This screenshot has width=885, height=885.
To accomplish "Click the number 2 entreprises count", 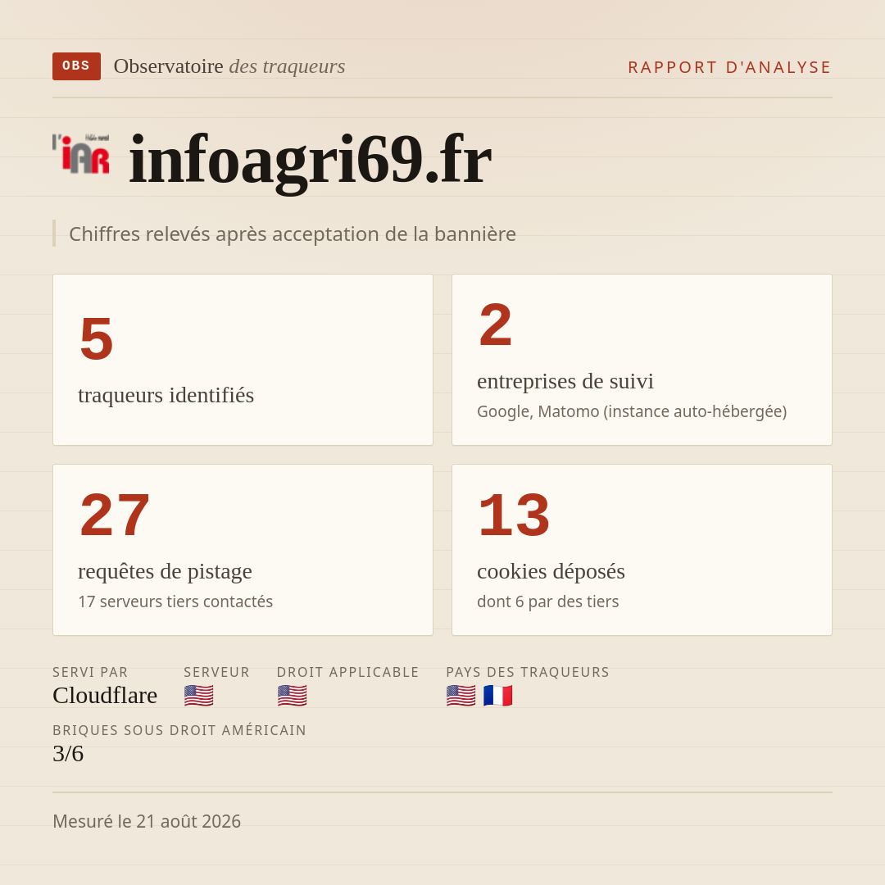I will pyautogui.click(x=496, y=325).
